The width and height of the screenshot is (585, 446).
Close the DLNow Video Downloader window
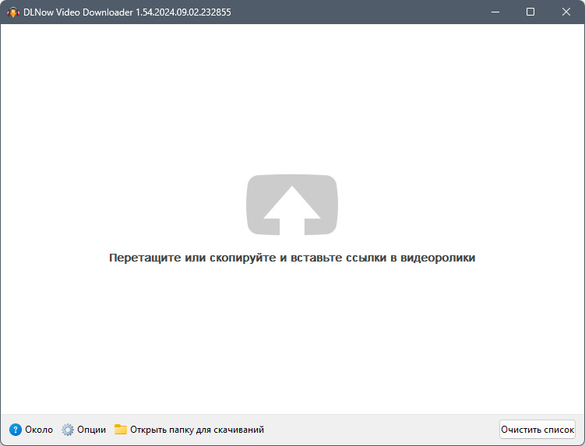tap(566, 12)
